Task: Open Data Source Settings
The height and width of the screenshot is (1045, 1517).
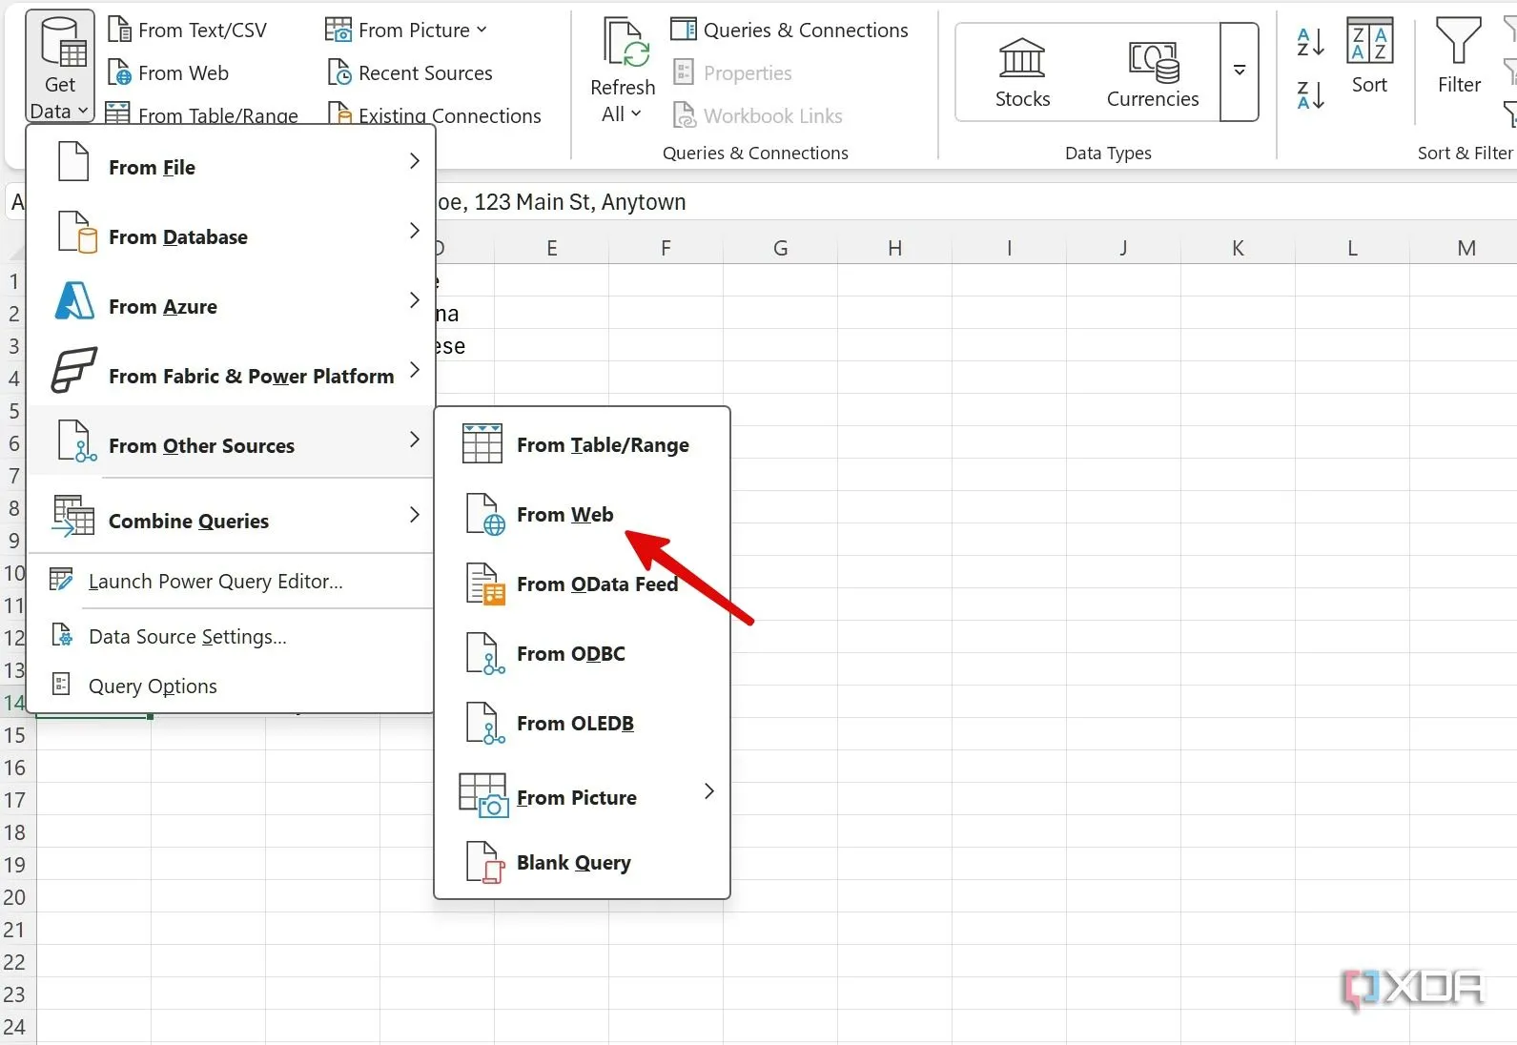Action: click(187, 637)
